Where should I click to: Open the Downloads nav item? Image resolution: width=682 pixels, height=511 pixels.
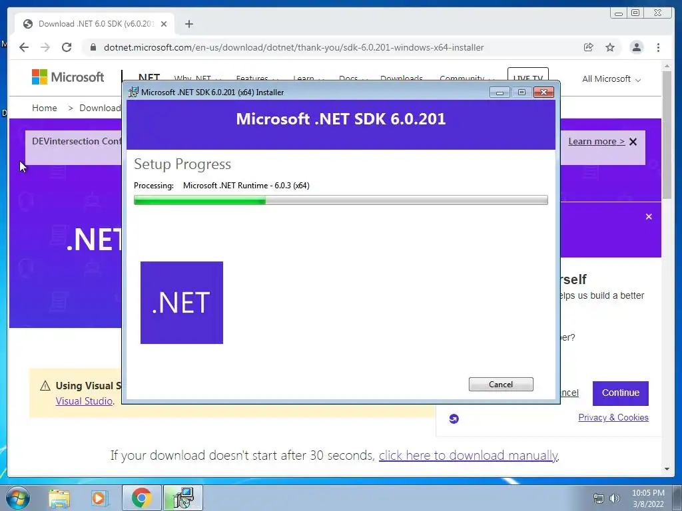(x=402, y=79)
